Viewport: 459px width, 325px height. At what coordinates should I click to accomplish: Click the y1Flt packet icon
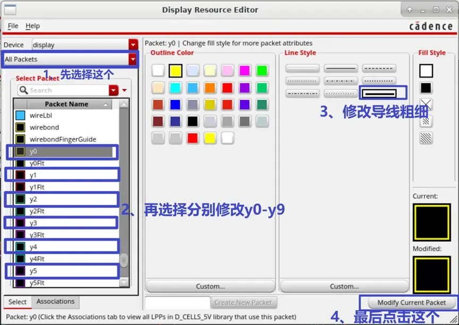[20, 187]
